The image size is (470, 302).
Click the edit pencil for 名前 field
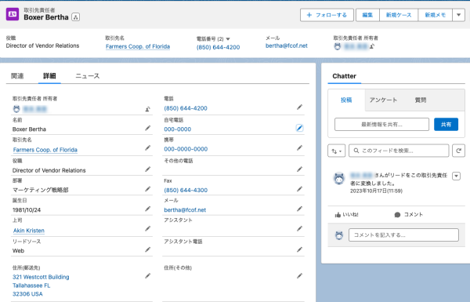click(x=148, y=128)
